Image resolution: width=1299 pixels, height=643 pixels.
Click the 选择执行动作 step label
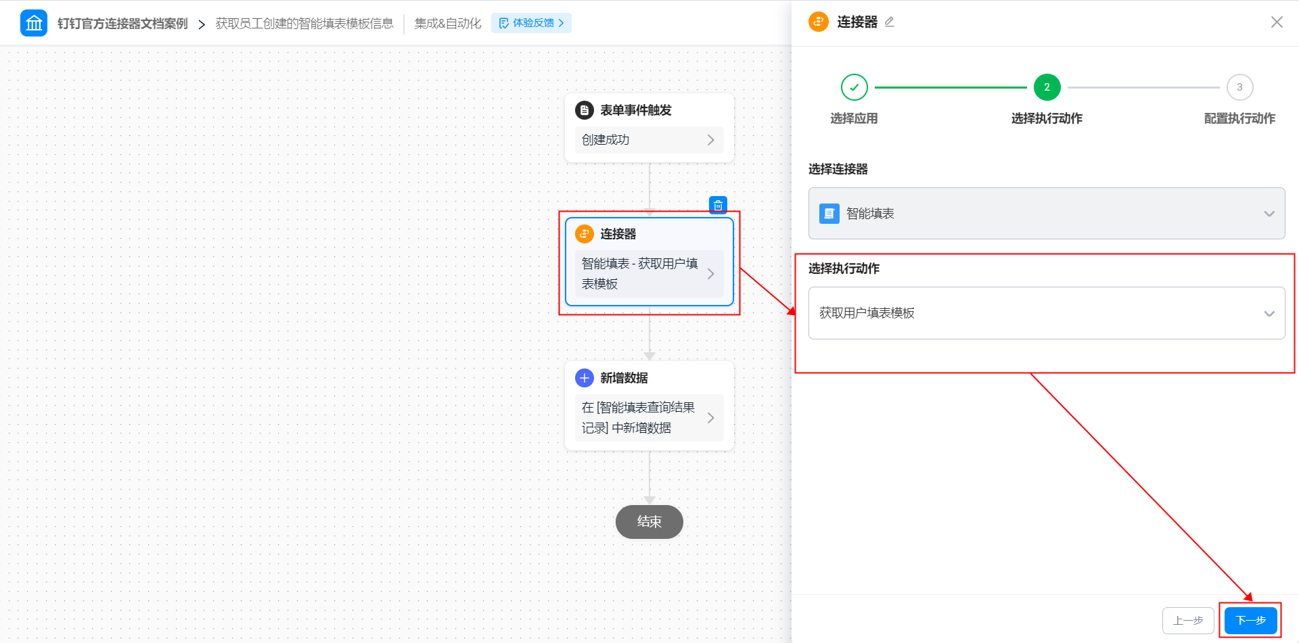pyautogui.click(x=1047, y=118)
